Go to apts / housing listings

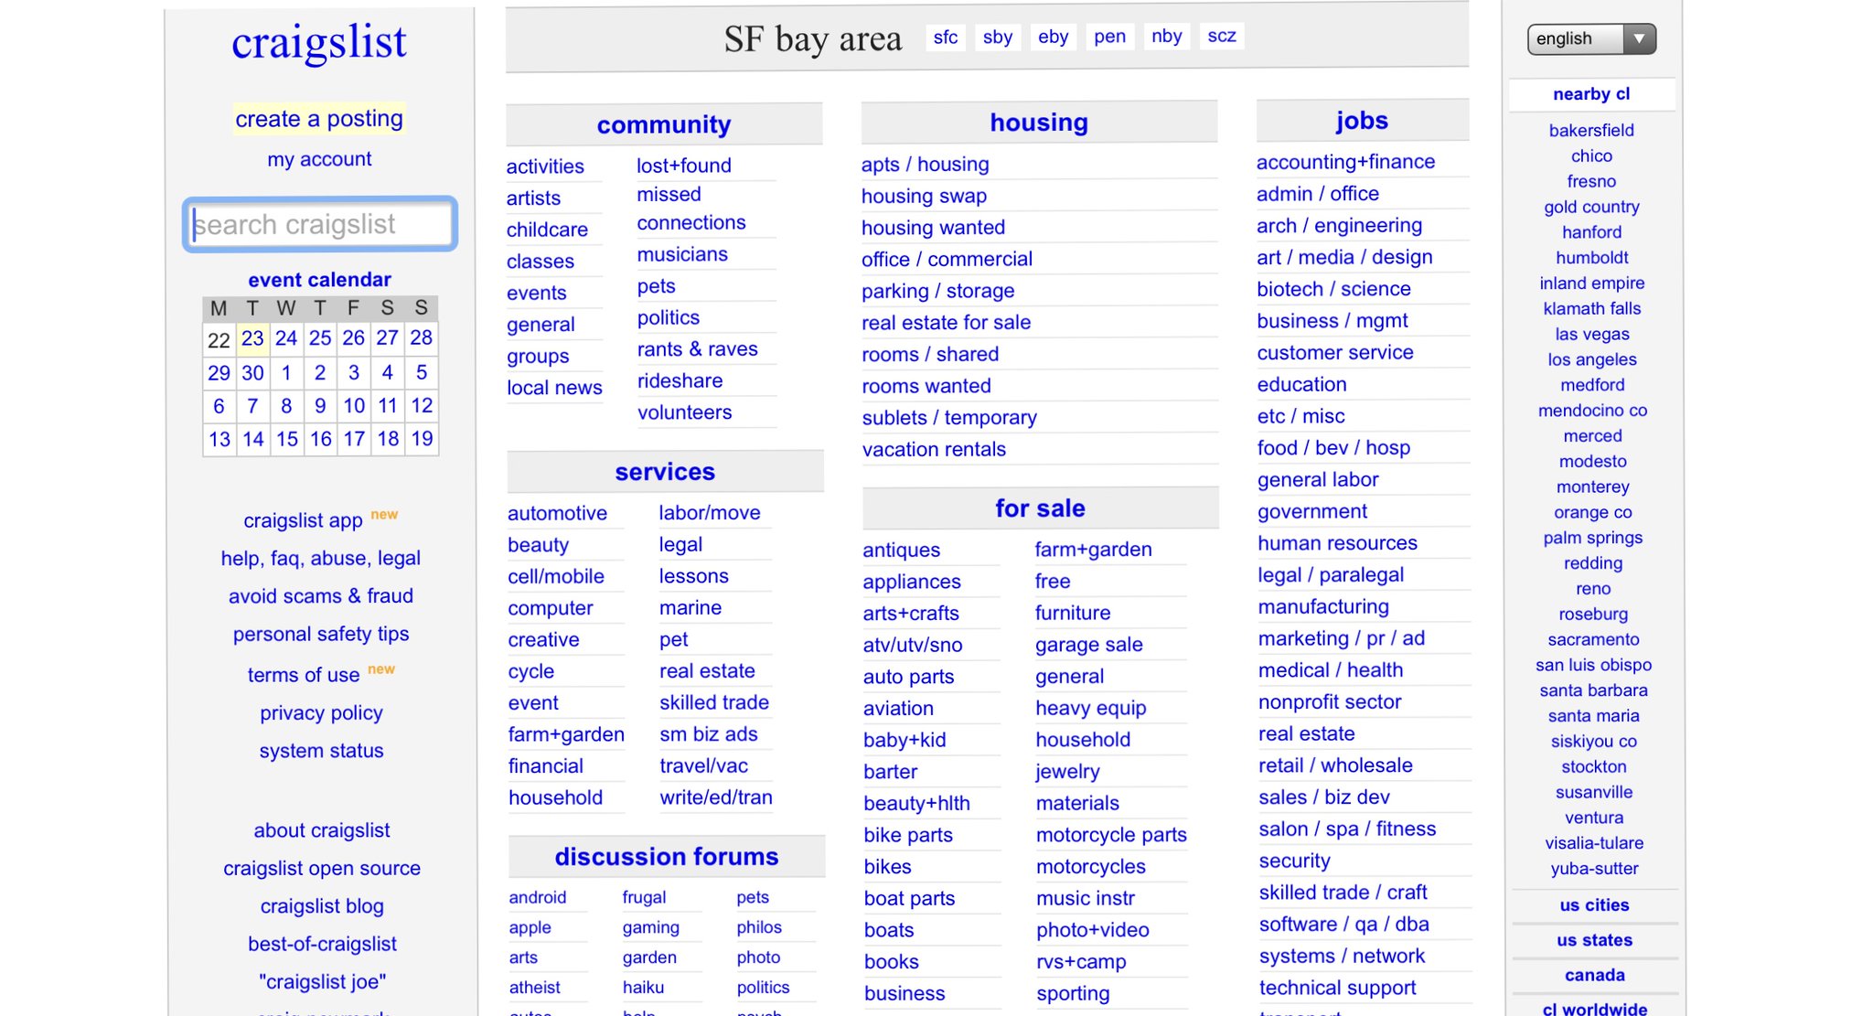pos(925,165)
